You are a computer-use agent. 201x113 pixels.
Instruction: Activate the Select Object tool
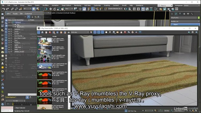34,9
